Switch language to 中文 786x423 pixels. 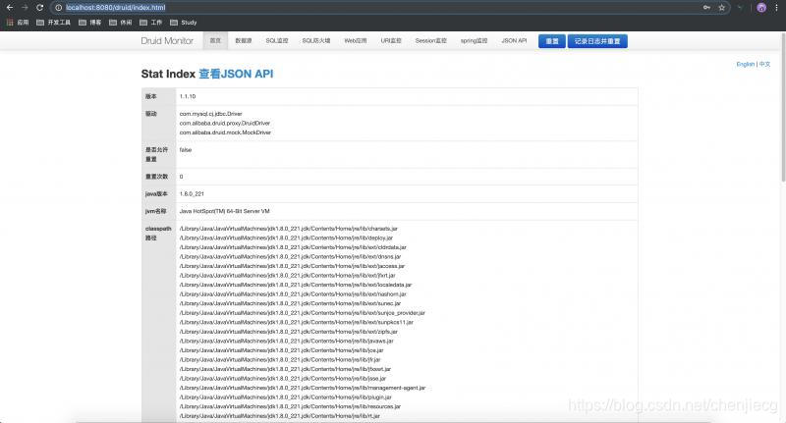(x=764, y=64)
